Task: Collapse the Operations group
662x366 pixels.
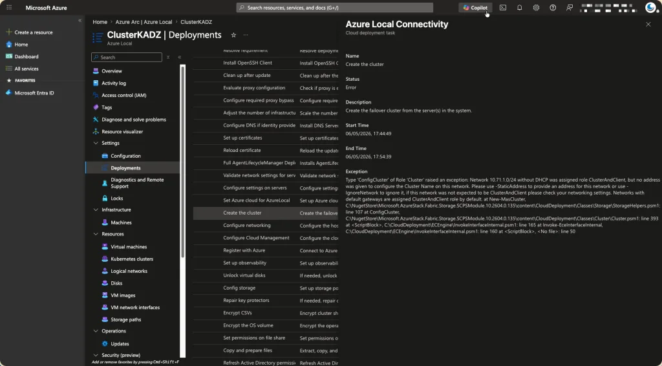Action: (96, 331)
